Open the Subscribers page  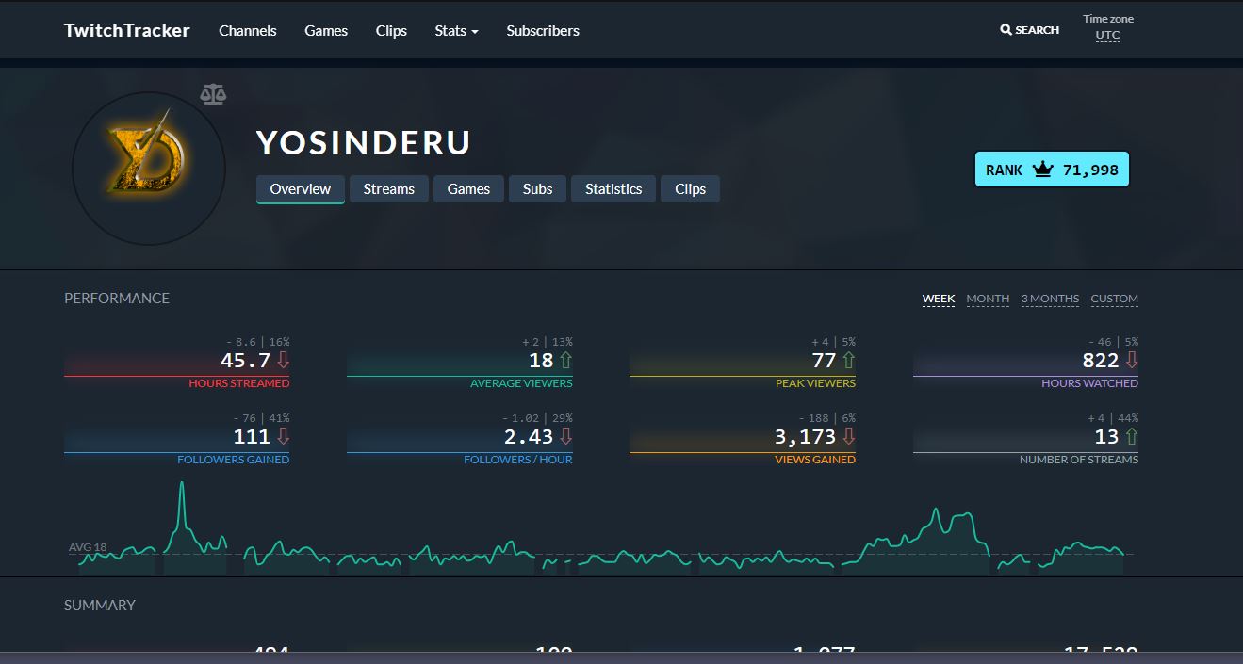543,30
